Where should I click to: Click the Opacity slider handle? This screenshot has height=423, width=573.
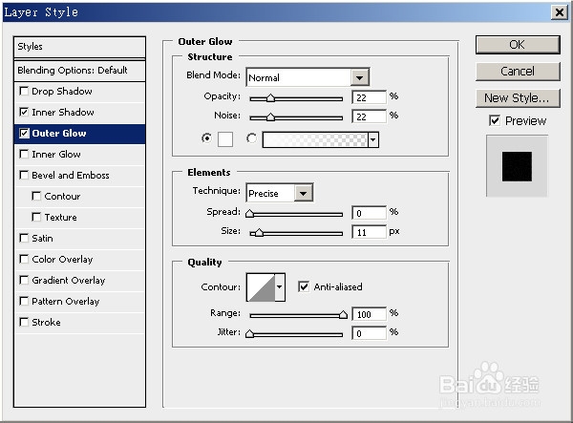270,98
